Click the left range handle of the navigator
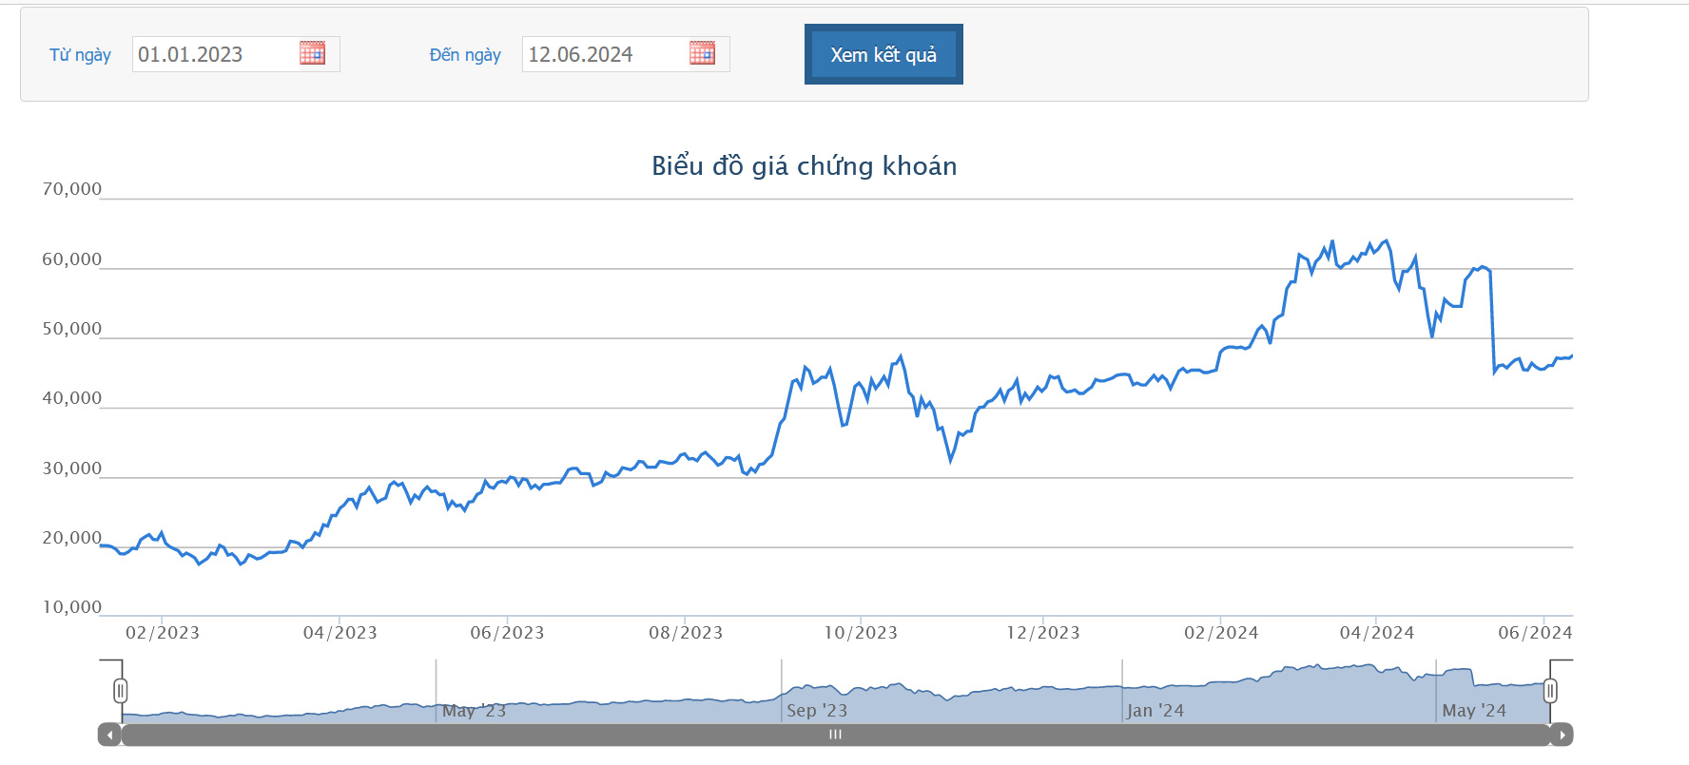 point(120,691)
